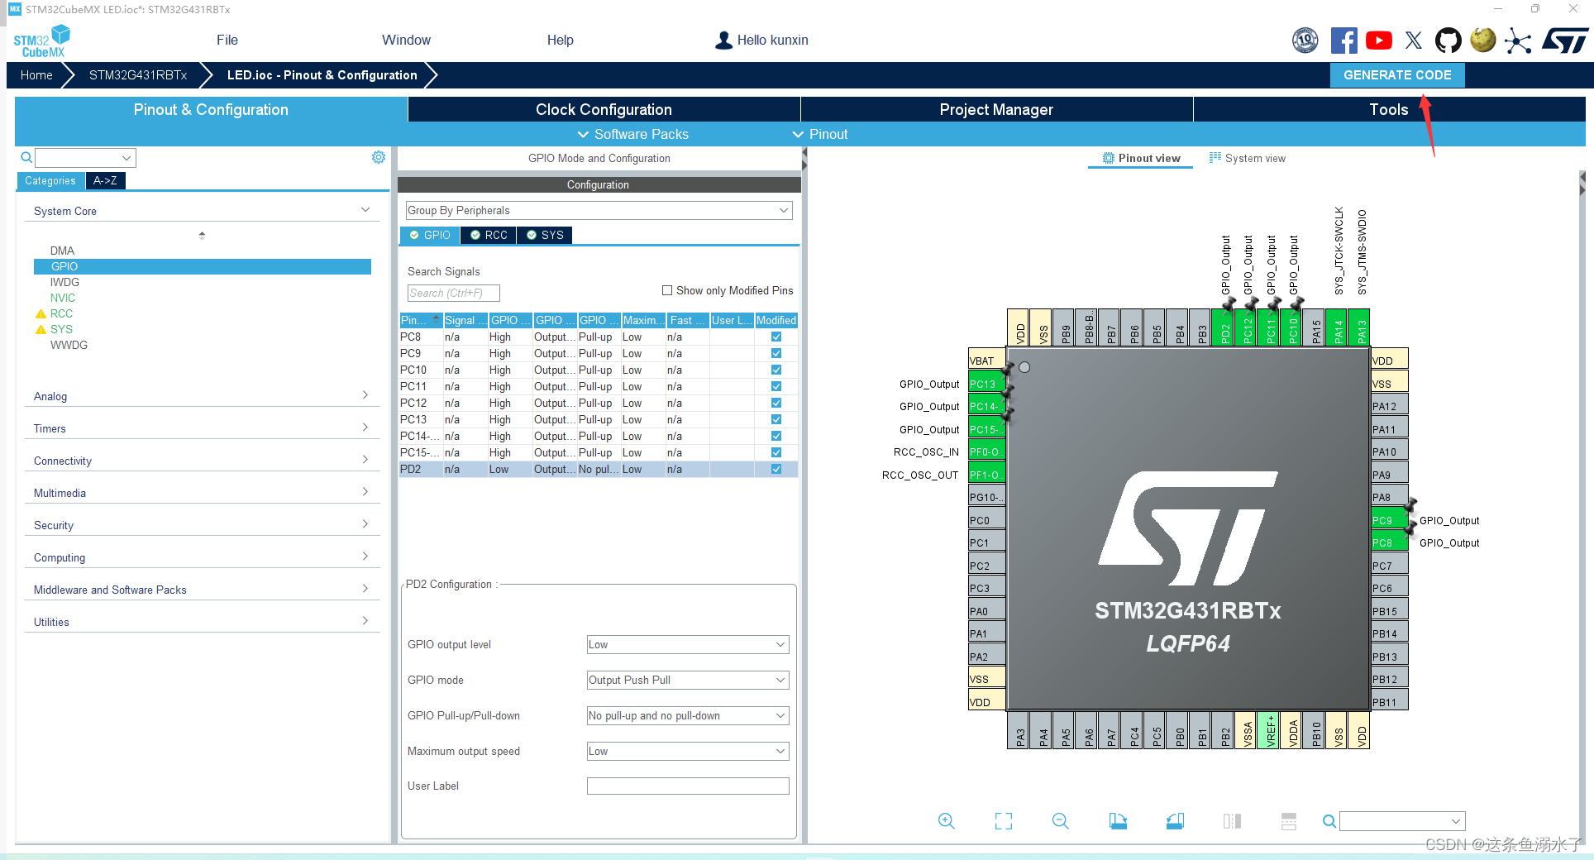Rotate the chip view counter-clockwise

1175,821
